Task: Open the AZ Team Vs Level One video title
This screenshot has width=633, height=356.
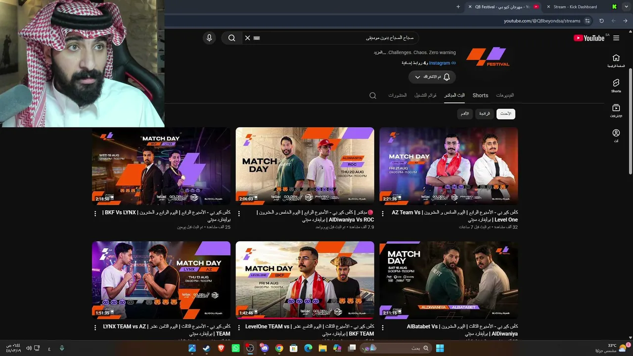Action: pos(455,216)
